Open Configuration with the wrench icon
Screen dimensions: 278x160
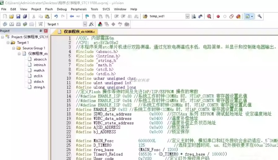click(259, 16)
